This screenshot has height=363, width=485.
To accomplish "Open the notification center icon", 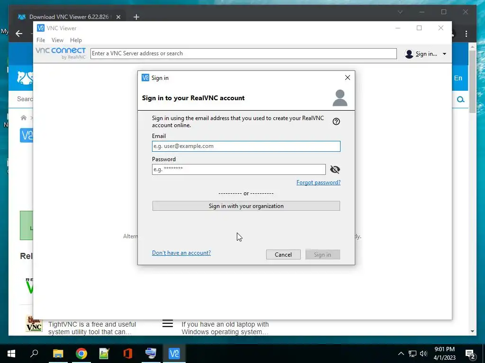I will [x=470, y=354].
